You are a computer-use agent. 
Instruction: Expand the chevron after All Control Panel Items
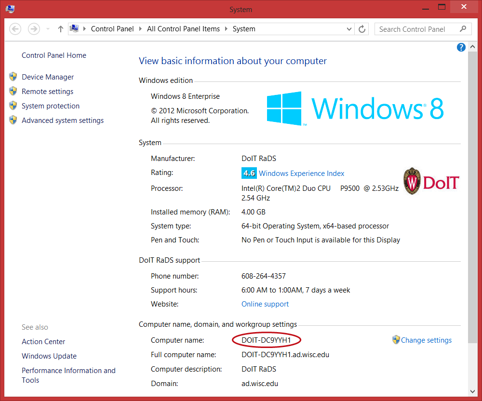pos(226,29)
